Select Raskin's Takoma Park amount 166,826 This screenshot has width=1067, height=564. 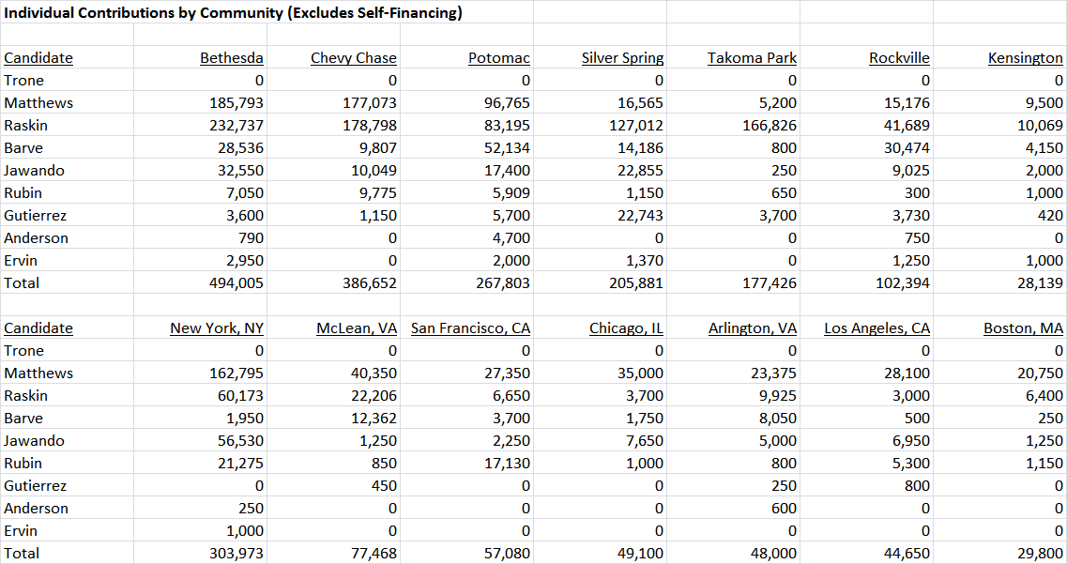769,125
